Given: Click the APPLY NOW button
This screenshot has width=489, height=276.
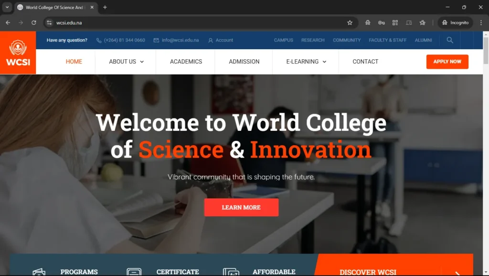Looking at the screenshot, I should pyautogui.click(x=447, y=62).
